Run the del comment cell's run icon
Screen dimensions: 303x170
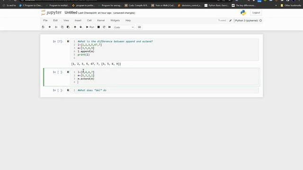coord(68,90)
